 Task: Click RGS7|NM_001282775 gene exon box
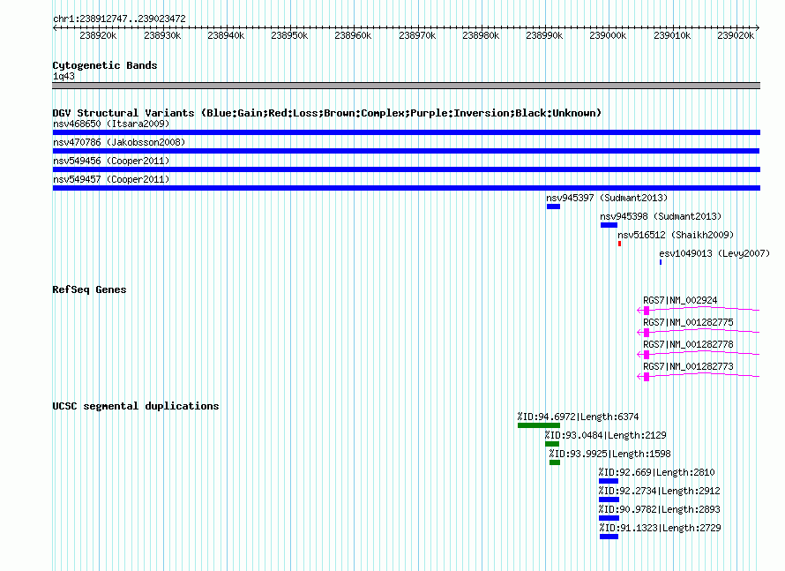coord(647,333)
